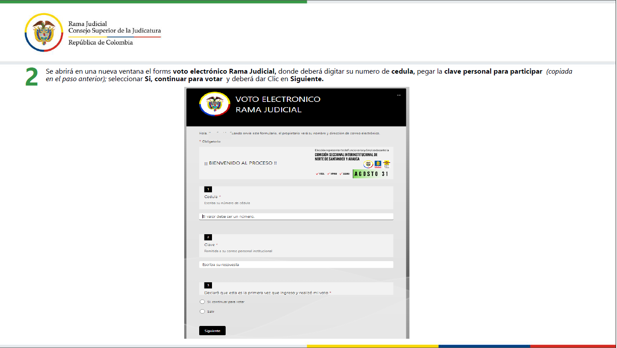Click the Rama Judicial coat of arms logo
The width and height of the screenshot is (617, 348).
[x=44, y=33]
